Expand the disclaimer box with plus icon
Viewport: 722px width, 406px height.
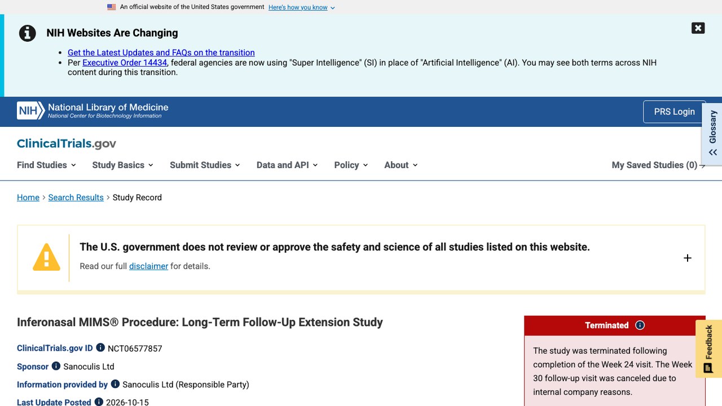(687, 258)
